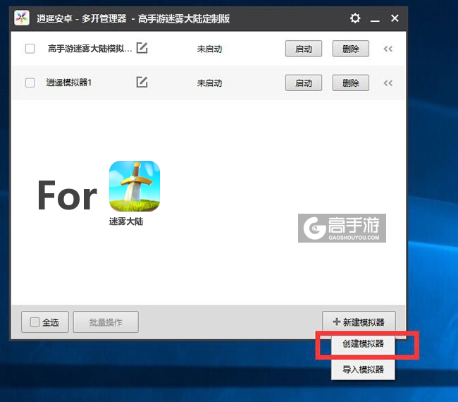Image resolution: width=458 pixels, height=402 pixels.
Task: Click the 迷雾大陆 game icon
Action: [135, 186]
